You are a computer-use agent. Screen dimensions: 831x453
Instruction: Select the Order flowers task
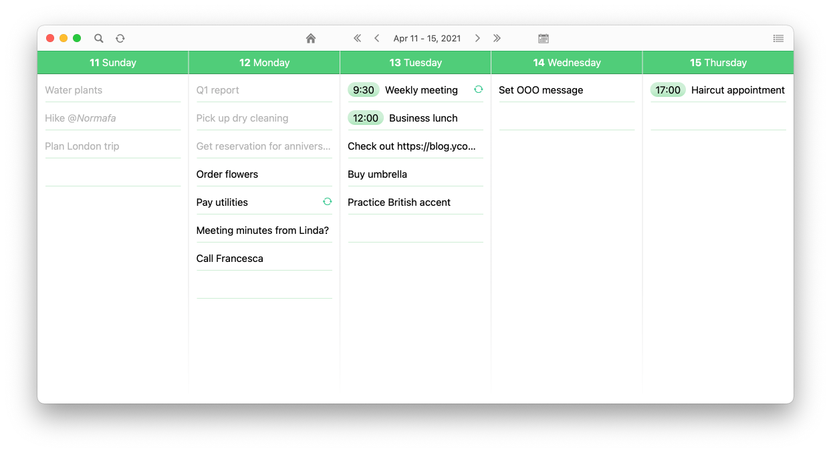(x=227, y=174)
